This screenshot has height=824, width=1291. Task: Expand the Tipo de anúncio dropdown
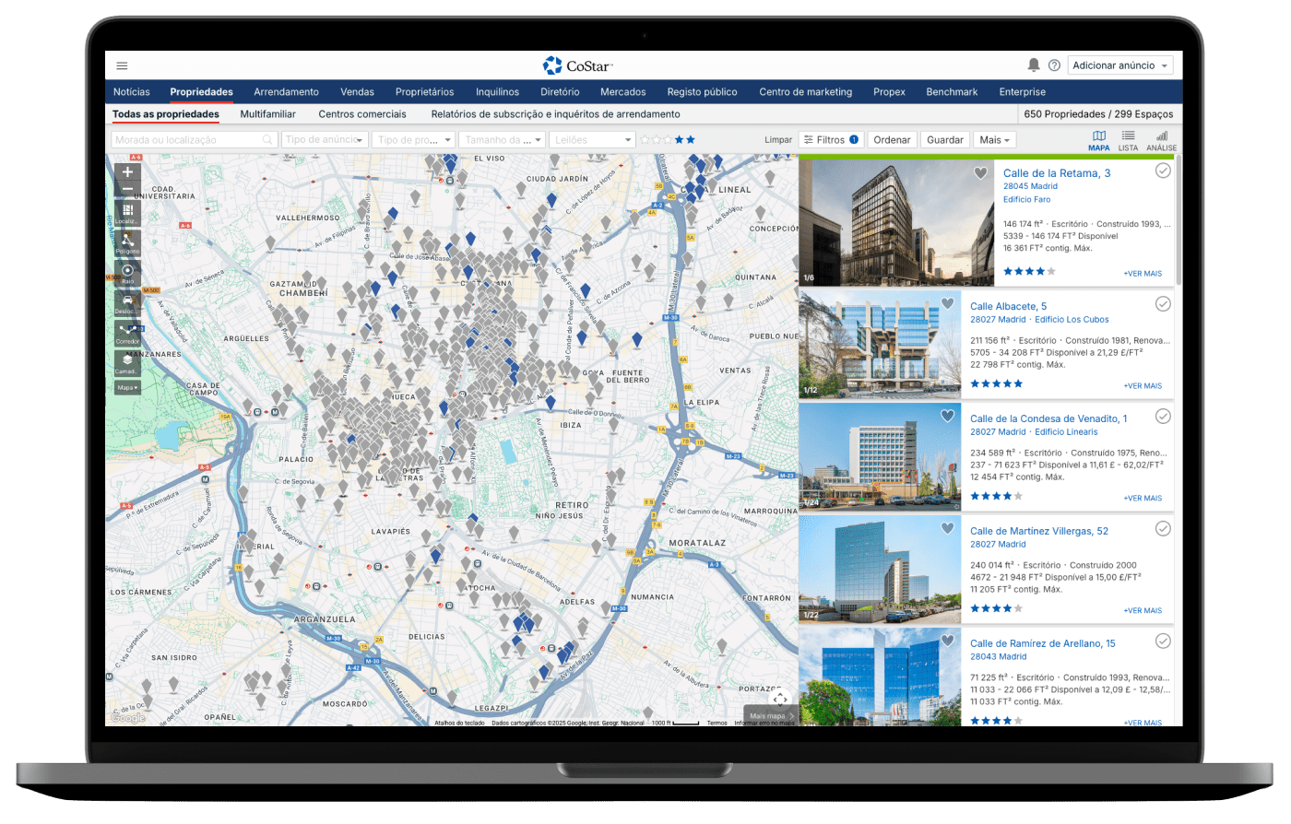[x=325, y=140]
